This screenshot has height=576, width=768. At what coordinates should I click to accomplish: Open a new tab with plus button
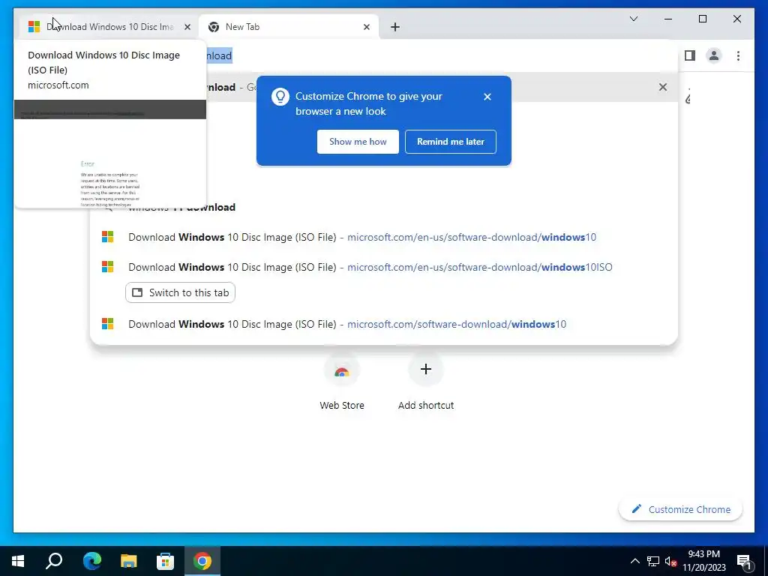pos(394,27)
